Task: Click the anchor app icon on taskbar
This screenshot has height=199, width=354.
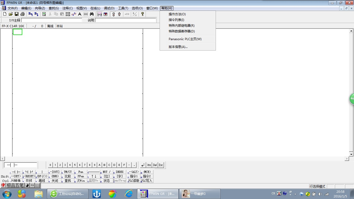Action: click(x=97, y=194)
